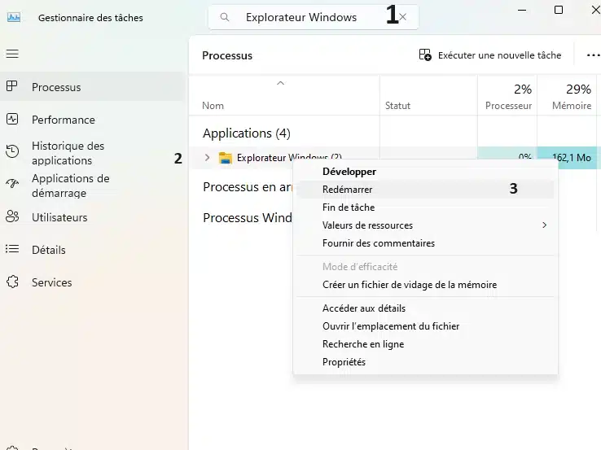Click the Explorateur Windows search field
Image resolution: width=601 pixels, height=450 pixels.
click(314, 17)
